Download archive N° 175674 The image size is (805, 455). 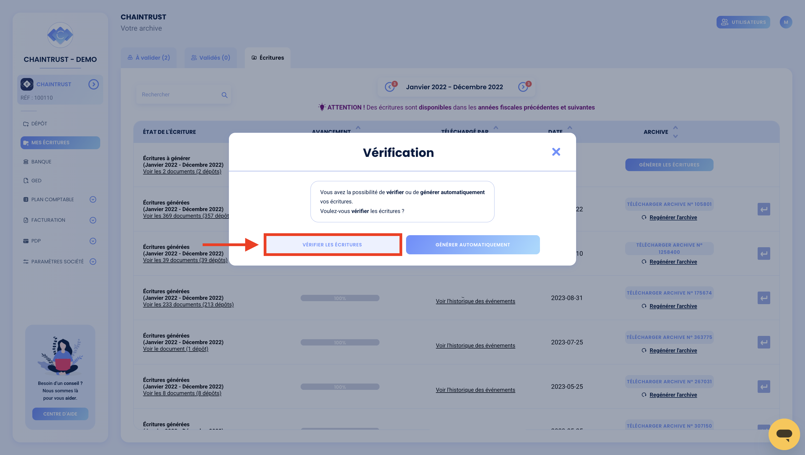669,293
